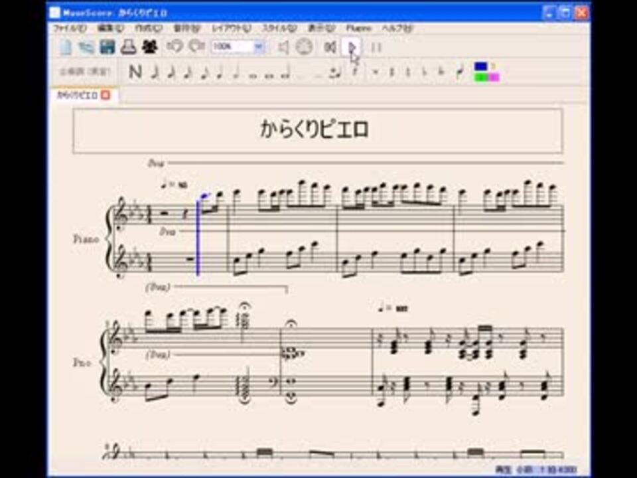Click the status bar playback position text

(536, 470)
